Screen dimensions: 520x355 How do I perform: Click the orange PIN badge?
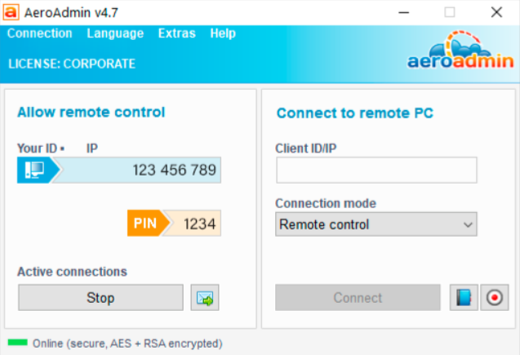click(147, 223)
